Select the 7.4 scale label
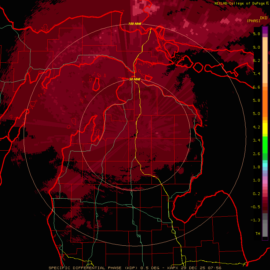The image size is (270, 270). tap(256, 74)
